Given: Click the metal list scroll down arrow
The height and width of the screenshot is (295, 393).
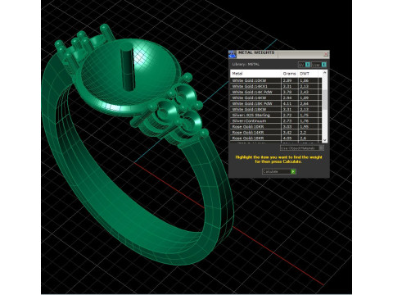Looking at the screenshot, I should click(x=324, y=140).
